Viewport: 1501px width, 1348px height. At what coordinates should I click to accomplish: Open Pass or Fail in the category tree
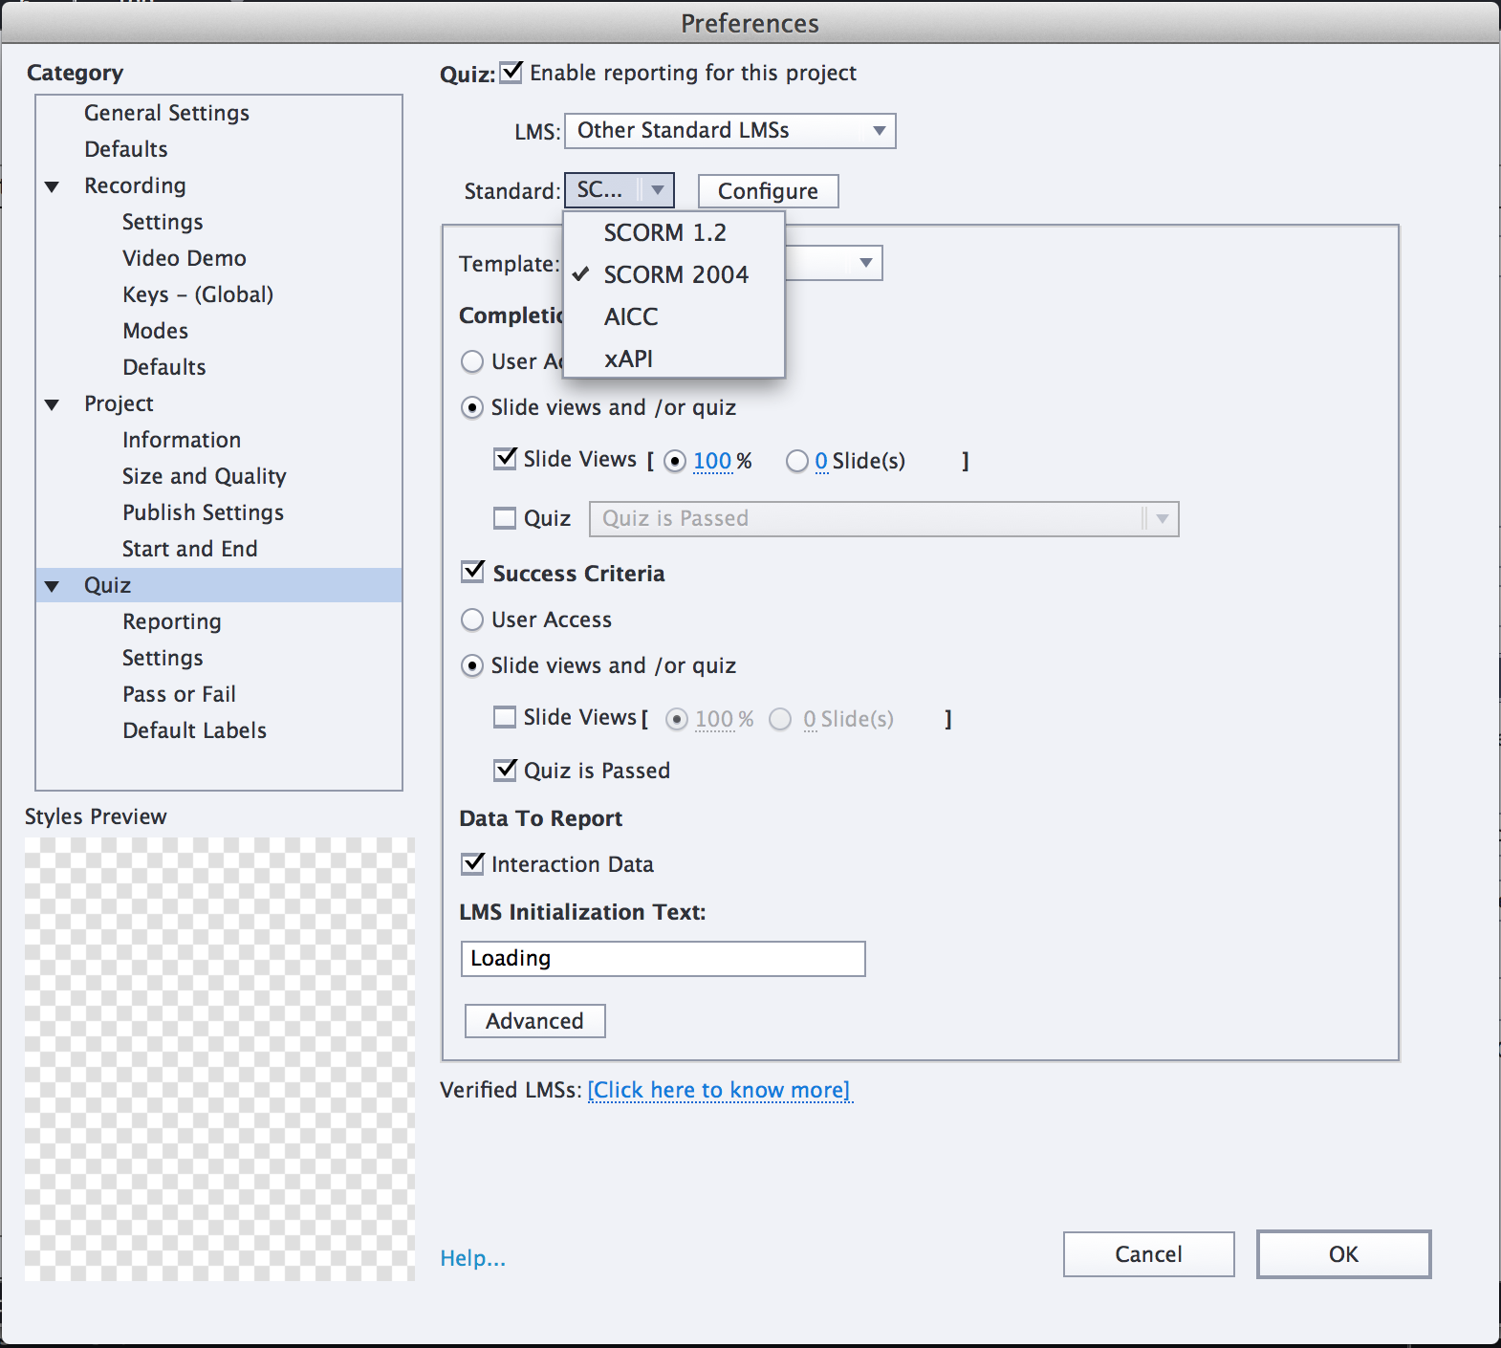[179, 695]
